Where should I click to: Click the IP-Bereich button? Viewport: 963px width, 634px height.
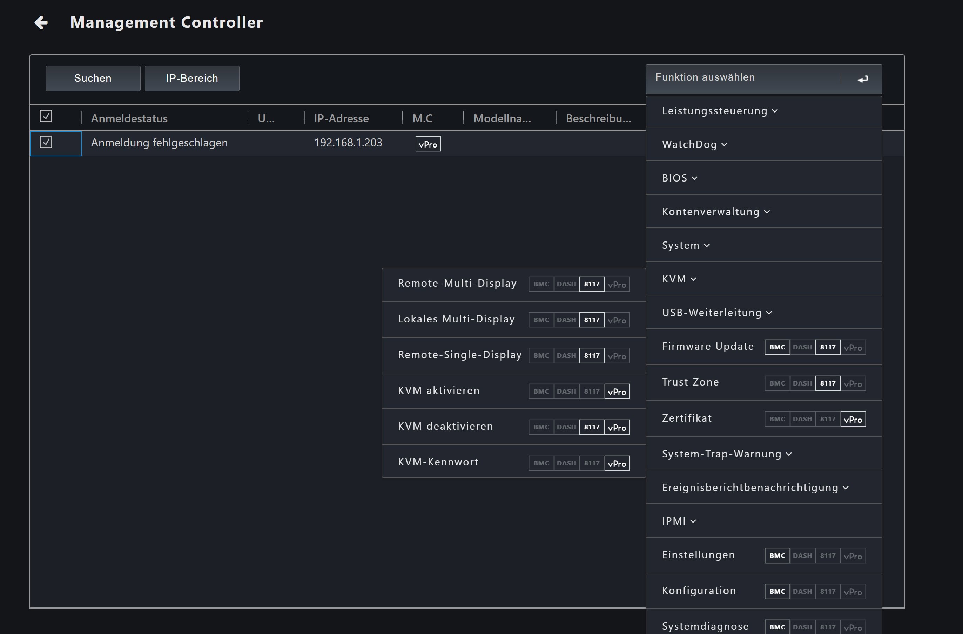[192, 79]
